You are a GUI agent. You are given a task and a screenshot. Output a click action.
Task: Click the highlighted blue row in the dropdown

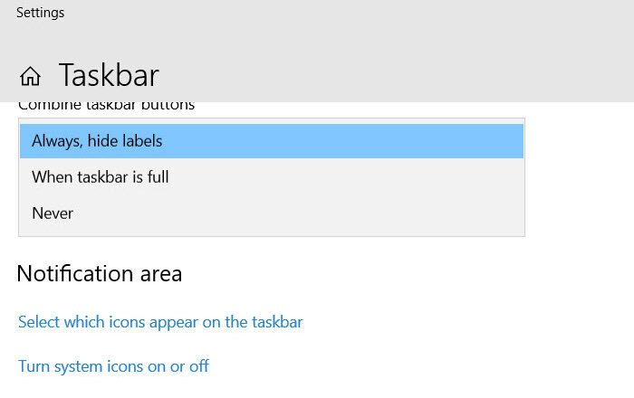point(272,141)
